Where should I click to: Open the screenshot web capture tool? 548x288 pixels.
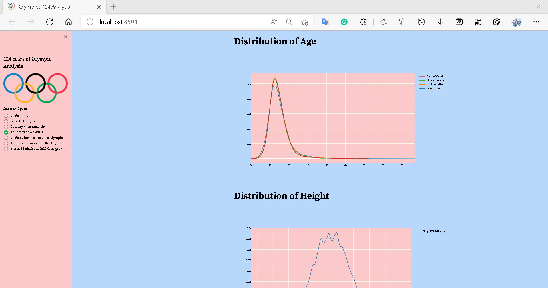pos(497,22)
